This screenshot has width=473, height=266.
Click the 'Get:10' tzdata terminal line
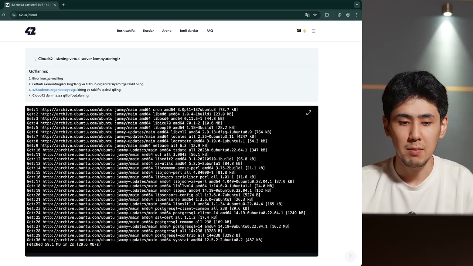(x=147, y=150)
